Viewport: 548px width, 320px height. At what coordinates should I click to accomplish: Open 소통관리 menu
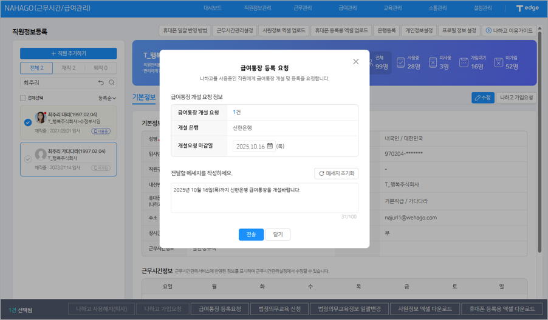[438, 8]
